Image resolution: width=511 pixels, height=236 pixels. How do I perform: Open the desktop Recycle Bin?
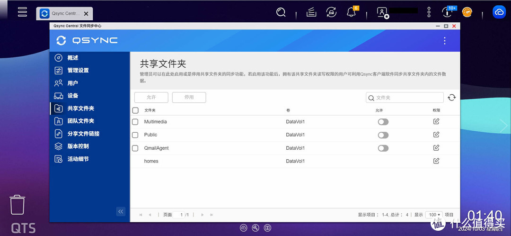pos(18,205)
